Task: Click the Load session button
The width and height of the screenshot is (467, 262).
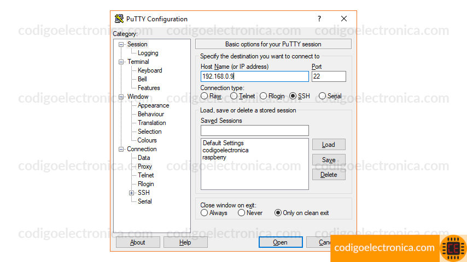Action: (x=329, y=145)
